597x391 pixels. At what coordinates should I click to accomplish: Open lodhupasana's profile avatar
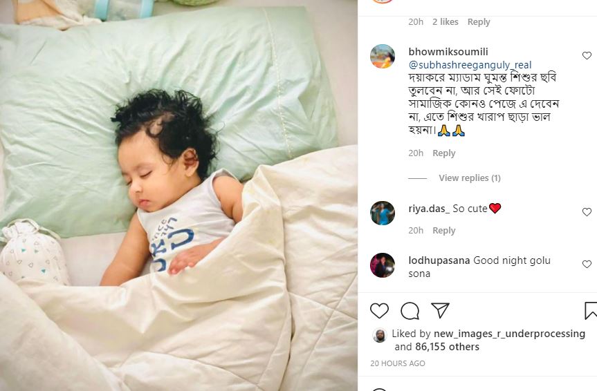pyautogui.click(x=383, y=265)
